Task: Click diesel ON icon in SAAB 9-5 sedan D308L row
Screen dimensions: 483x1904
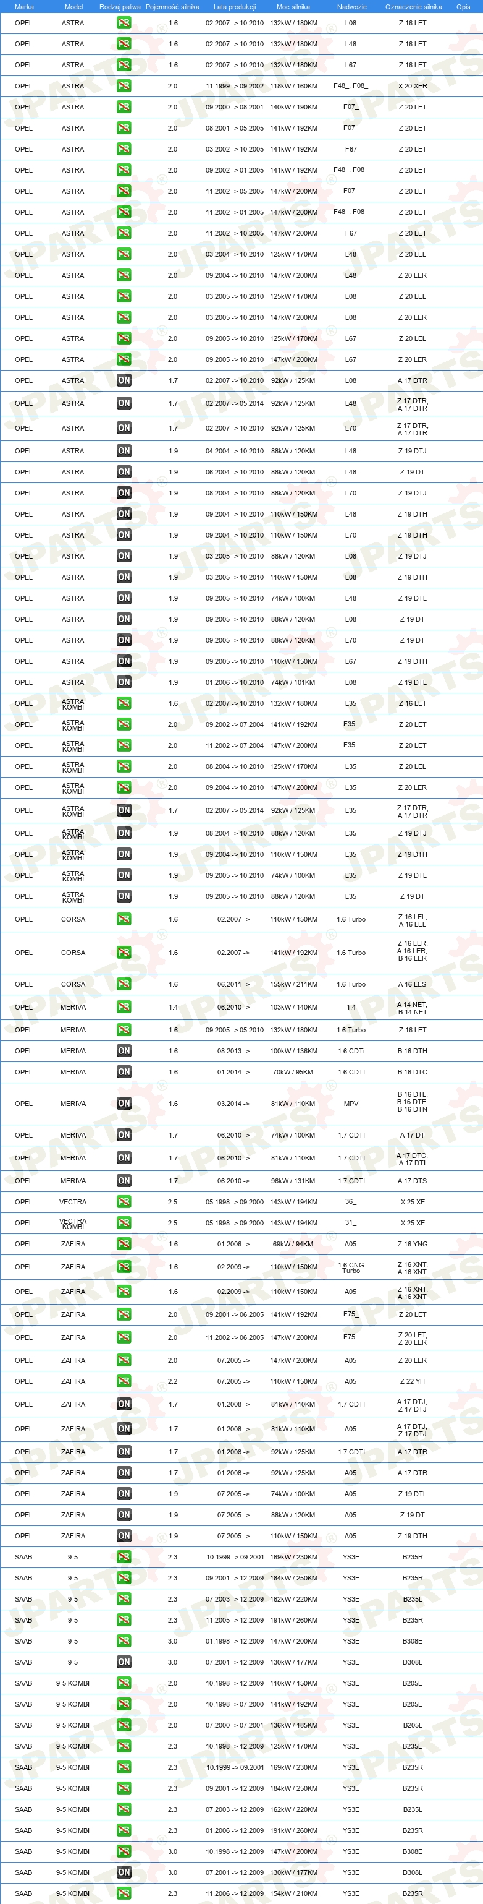Action: tap(124, 1662)
